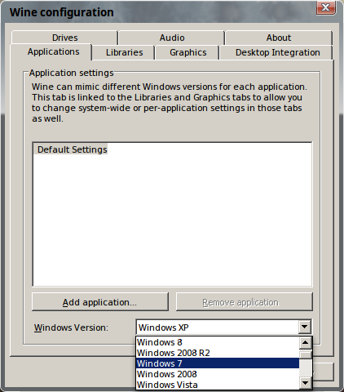The image size is (344, 392).
Task: Click the version list scrollbar thumb
Action: (x=306, y=354)
